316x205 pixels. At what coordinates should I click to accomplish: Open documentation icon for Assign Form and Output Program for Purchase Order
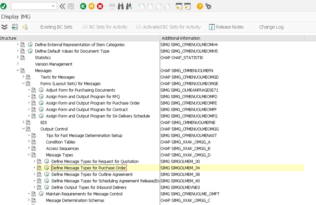point(34,103)
